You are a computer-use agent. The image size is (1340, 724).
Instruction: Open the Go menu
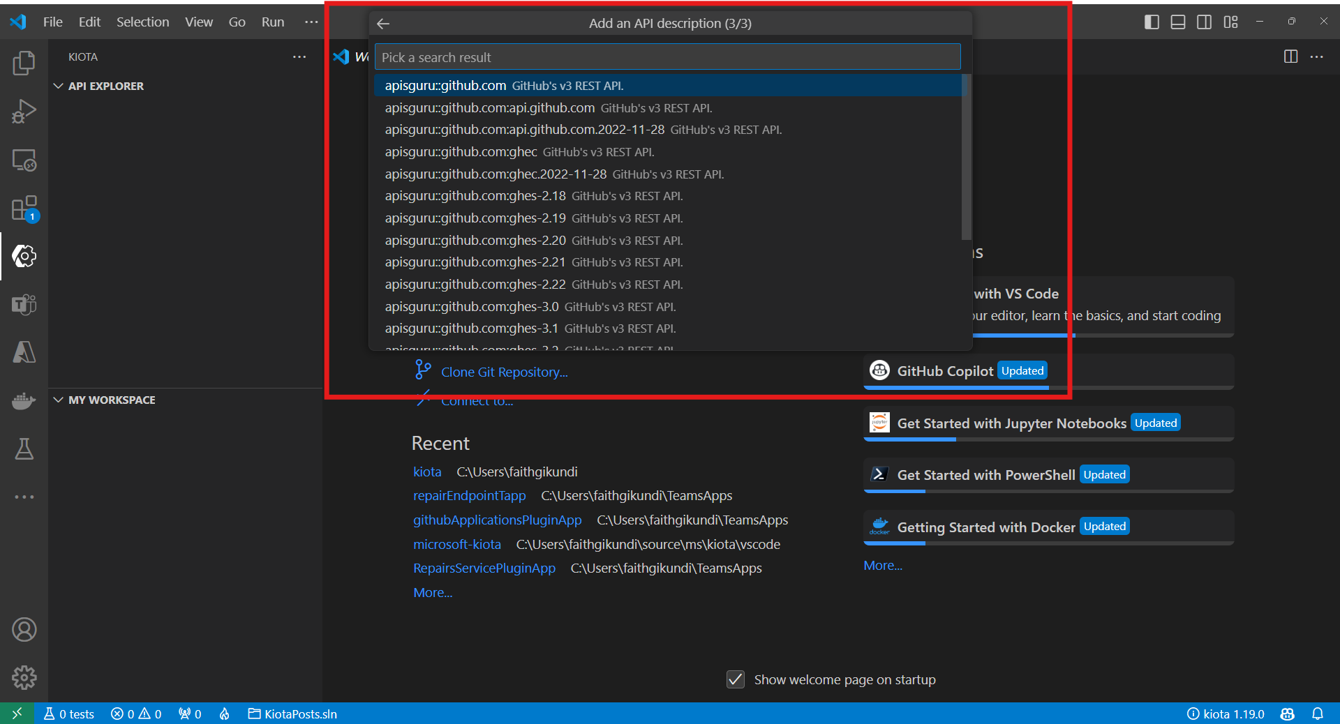click(237, 22)
